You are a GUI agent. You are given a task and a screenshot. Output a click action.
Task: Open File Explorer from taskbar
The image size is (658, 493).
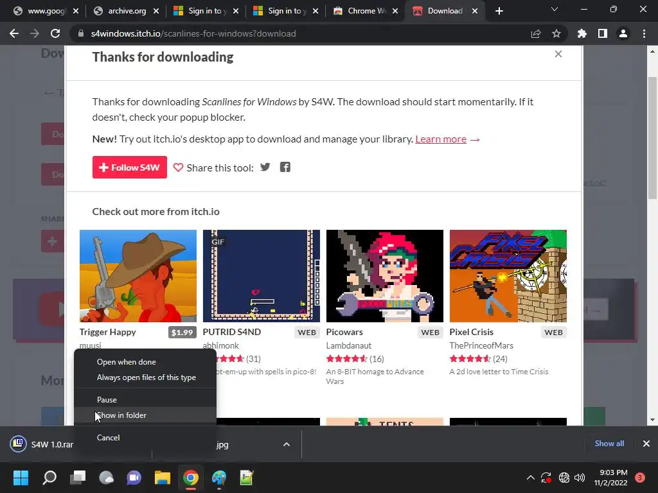pyautogui.click(x=163, y=478)
